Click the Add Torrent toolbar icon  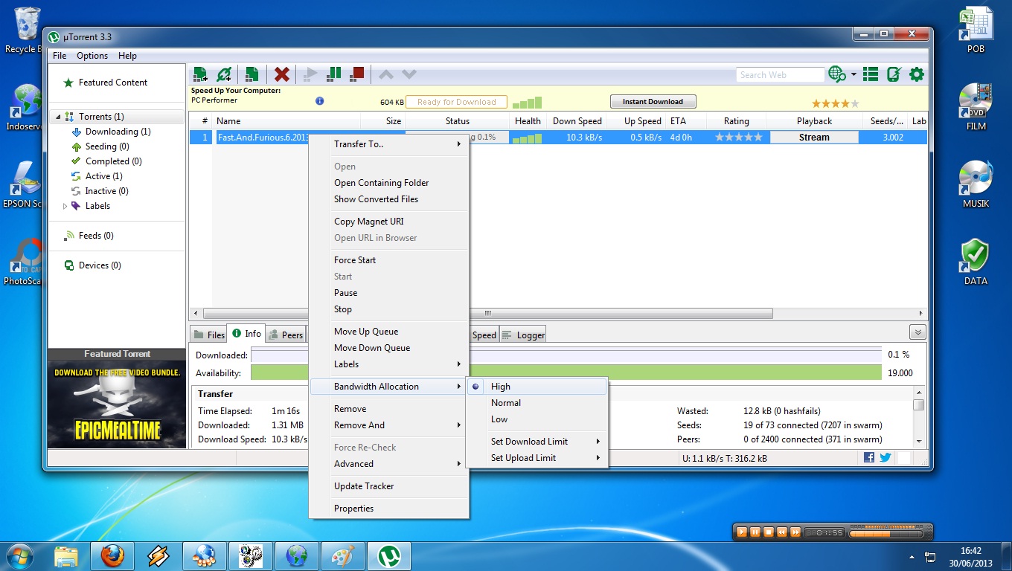coord(200,74)
